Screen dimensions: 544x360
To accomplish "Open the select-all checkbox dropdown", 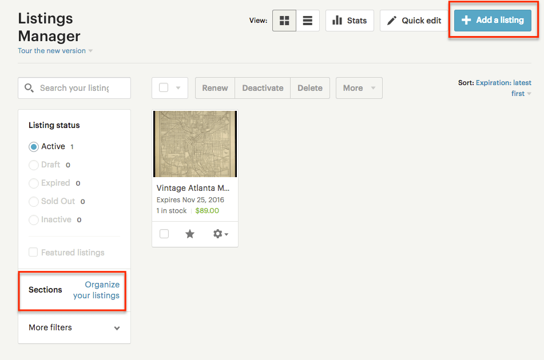I will (x=177, y=88).
